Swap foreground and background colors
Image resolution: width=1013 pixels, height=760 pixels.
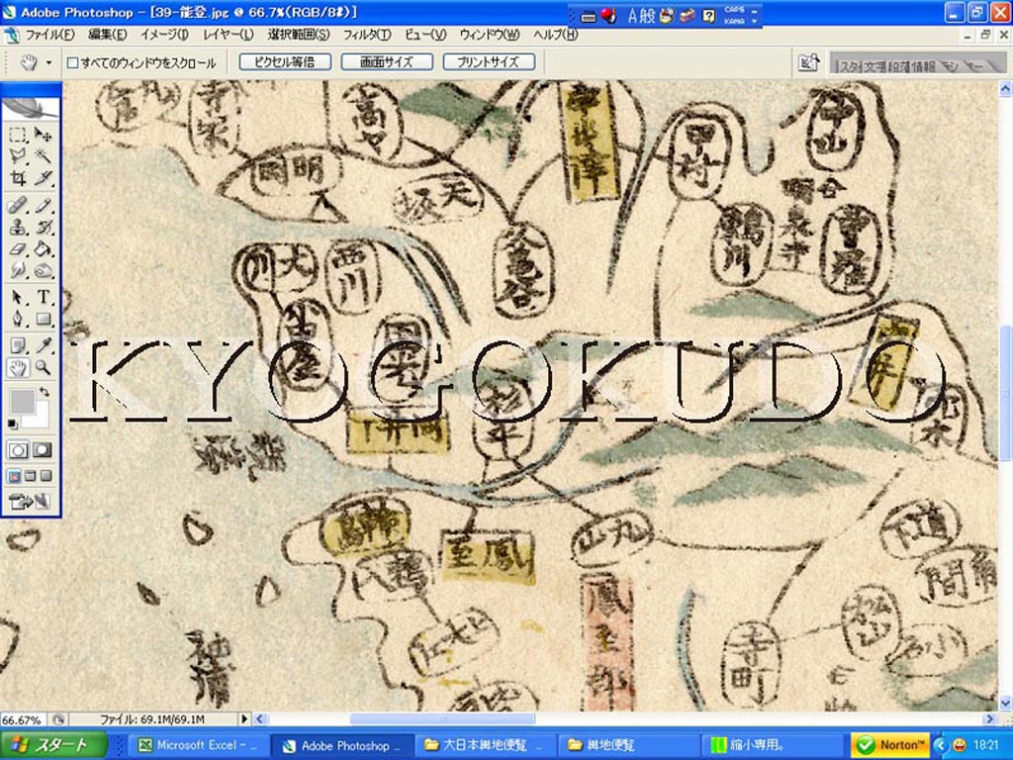44,392
